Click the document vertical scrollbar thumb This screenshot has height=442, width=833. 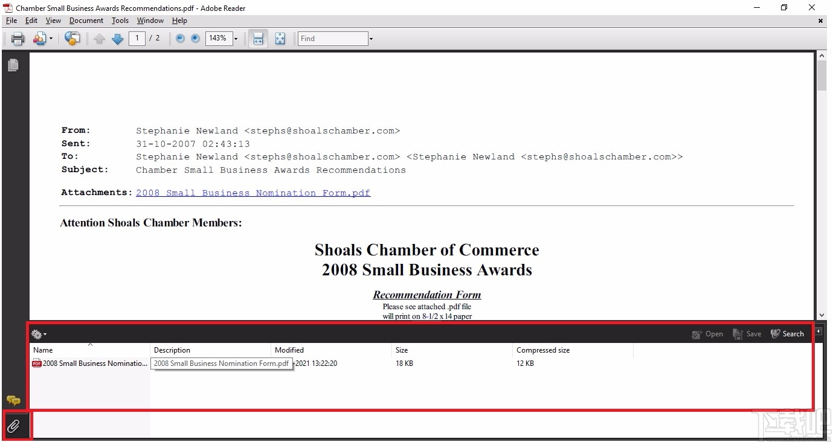822,75
